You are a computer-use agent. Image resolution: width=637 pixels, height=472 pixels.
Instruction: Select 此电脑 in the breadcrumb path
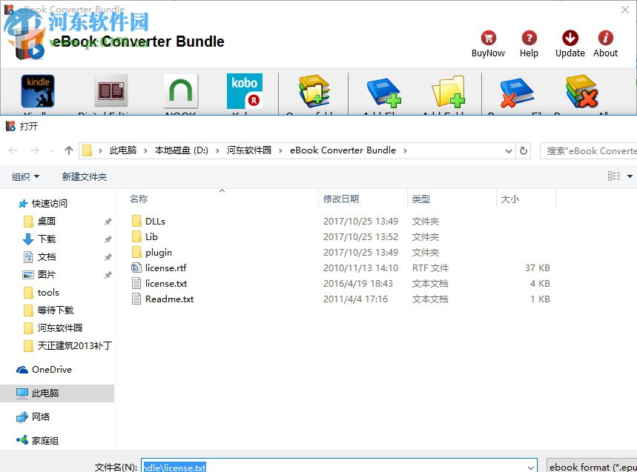122,150
